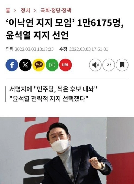Select the '윤석열 전략적 지지 선택했다' subheading

tap(49, 99)
